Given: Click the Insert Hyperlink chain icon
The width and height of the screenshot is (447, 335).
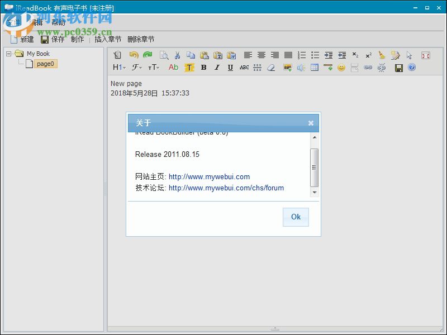Looking at the screenshot, I should 367,68.
